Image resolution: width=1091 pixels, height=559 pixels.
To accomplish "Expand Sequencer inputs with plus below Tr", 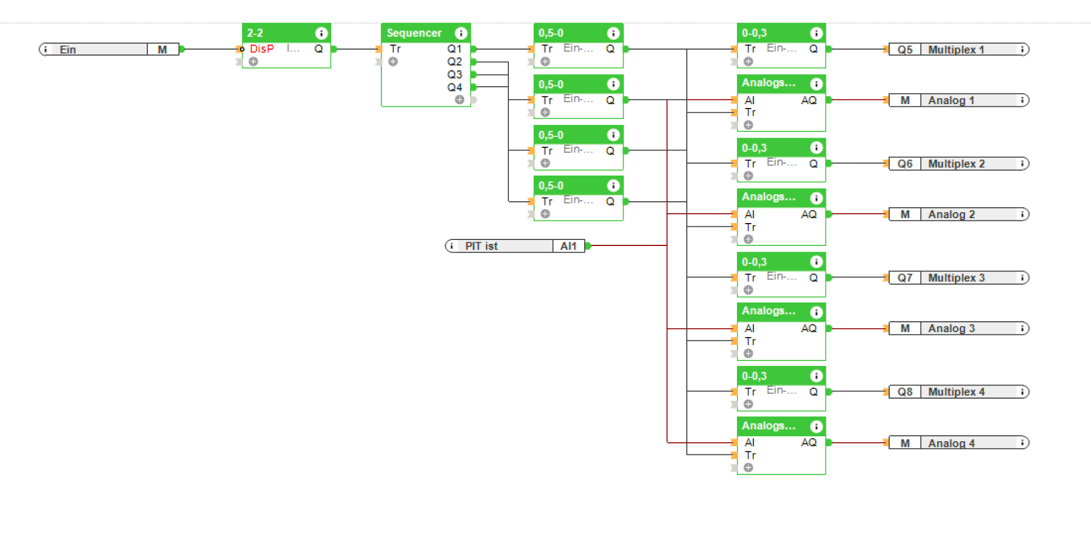I will [393, 62].
